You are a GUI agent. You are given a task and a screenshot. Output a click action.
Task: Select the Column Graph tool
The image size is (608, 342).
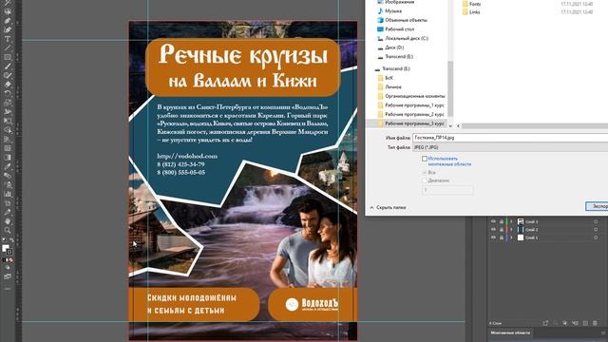coord(8,194)
